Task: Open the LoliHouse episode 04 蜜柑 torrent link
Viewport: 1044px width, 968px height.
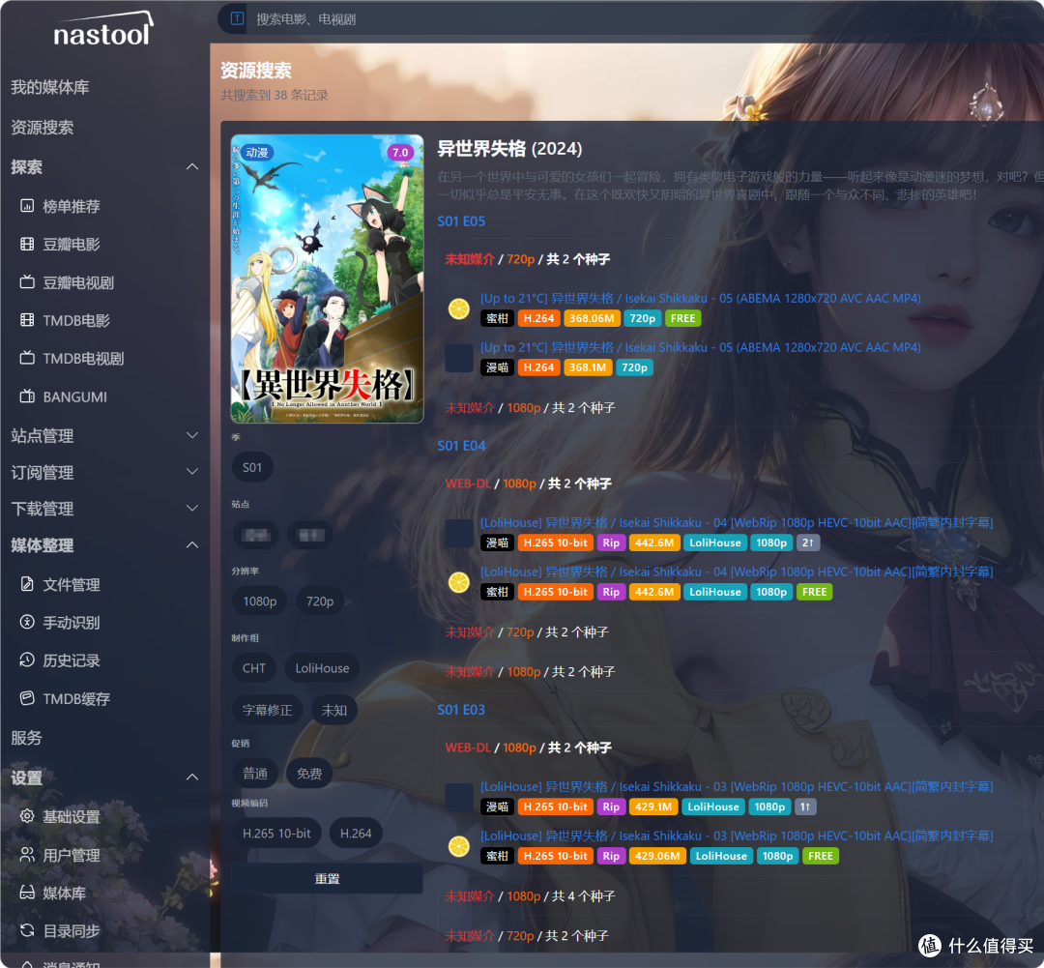Action: coord(736,572)
